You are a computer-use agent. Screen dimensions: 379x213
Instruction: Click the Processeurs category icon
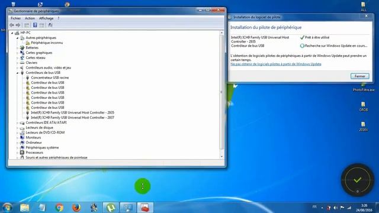tap(23, 153)
